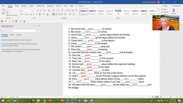Toggle superscript formatting
The height and width of the screenshot is (103, 183).
[36, 14]
